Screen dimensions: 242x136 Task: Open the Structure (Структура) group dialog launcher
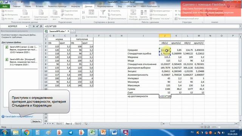point(203,22)
